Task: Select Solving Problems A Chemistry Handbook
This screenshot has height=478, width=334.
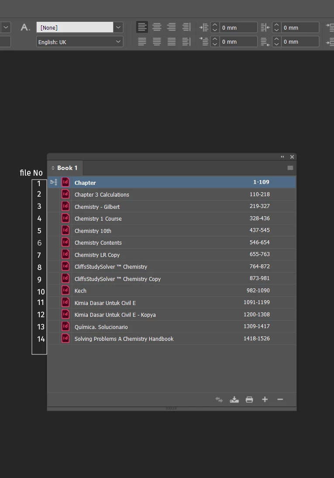Action: (172, 339)
